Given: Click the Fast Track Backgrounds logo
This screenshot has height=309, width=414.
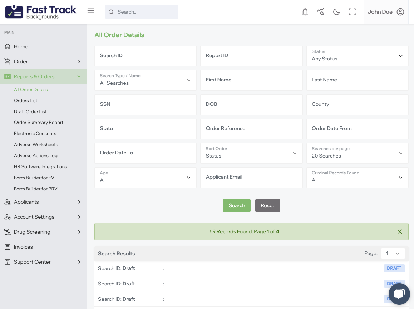Looking at the screenshot, I should [41, 12].
